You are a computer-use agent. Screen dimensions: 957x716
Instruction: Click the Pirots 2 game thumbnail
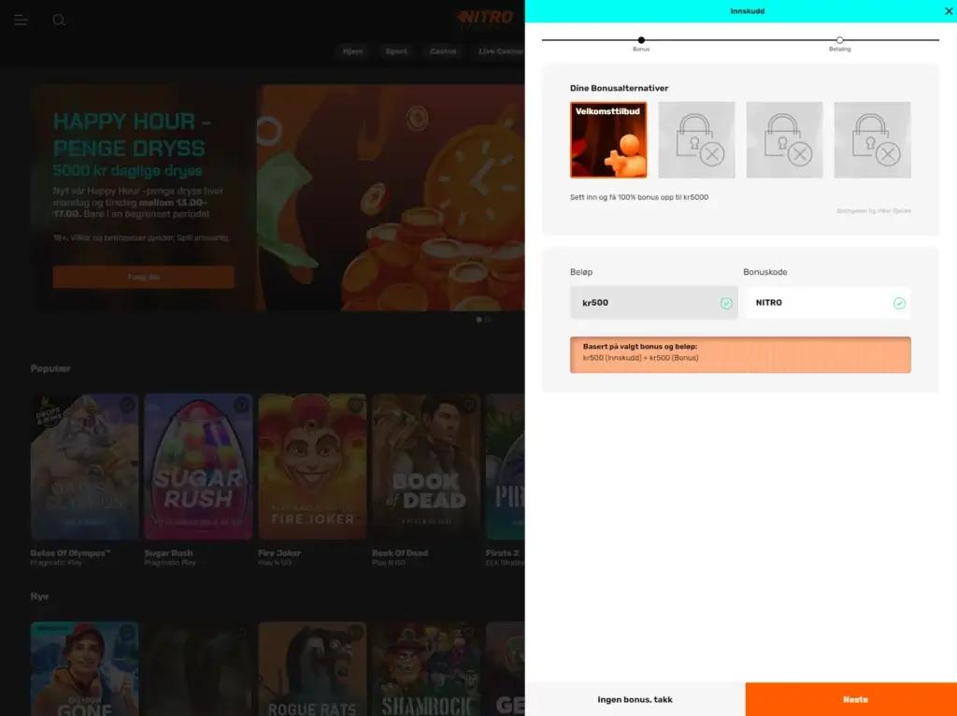pyautogui.click(x=506, y=467)
